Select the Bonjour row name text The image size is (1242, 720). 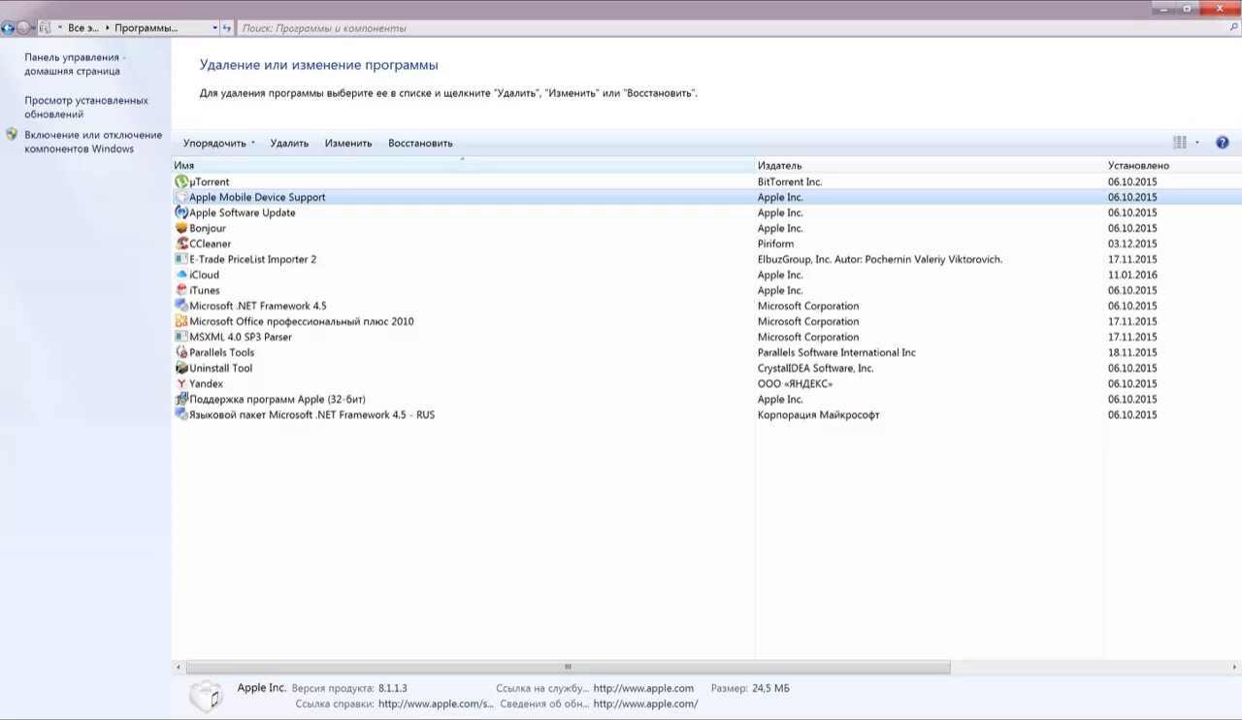(x=208, y=228)
